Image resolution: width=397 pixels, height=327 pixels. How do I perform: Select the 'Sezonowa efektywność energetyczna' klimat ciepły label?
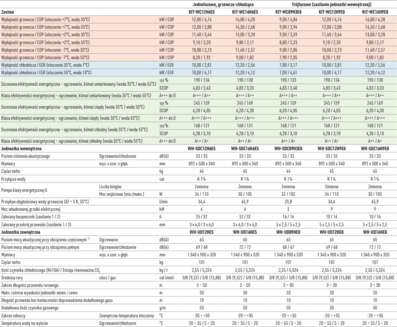pos(73,107)
